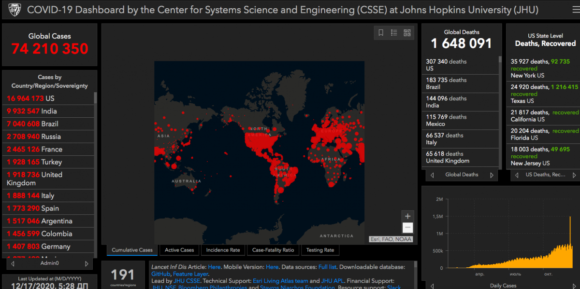This screenshot has height=289, width=580.
Task: Select '16 964 173 US' in cases list
Action: coord(48,98)
